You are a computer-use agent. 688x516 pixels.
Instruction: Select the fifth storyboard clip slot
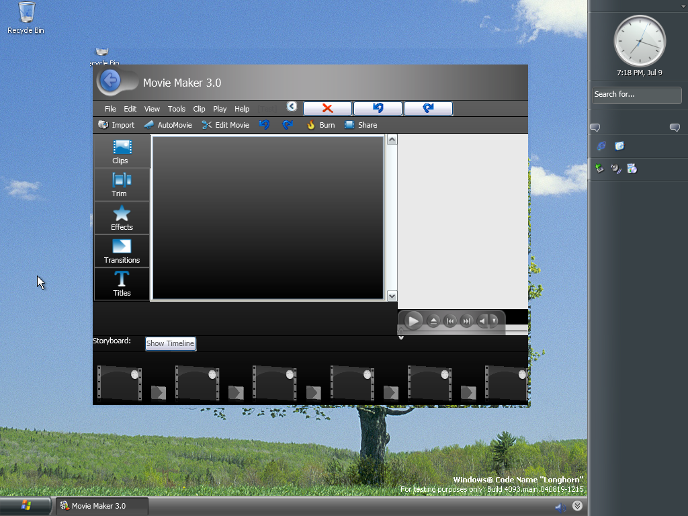pyautogui.click(x=429, y=384)
